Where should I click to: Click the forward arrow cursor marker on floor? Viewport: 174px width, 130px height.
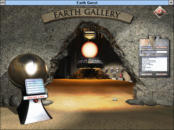coord(115,99)
